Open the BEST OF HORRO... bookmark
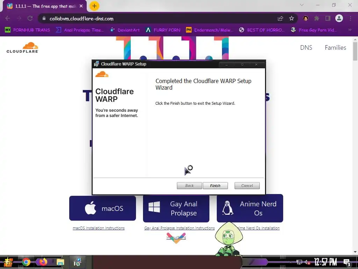Screen dimensions: 358x269 (262, 30)
